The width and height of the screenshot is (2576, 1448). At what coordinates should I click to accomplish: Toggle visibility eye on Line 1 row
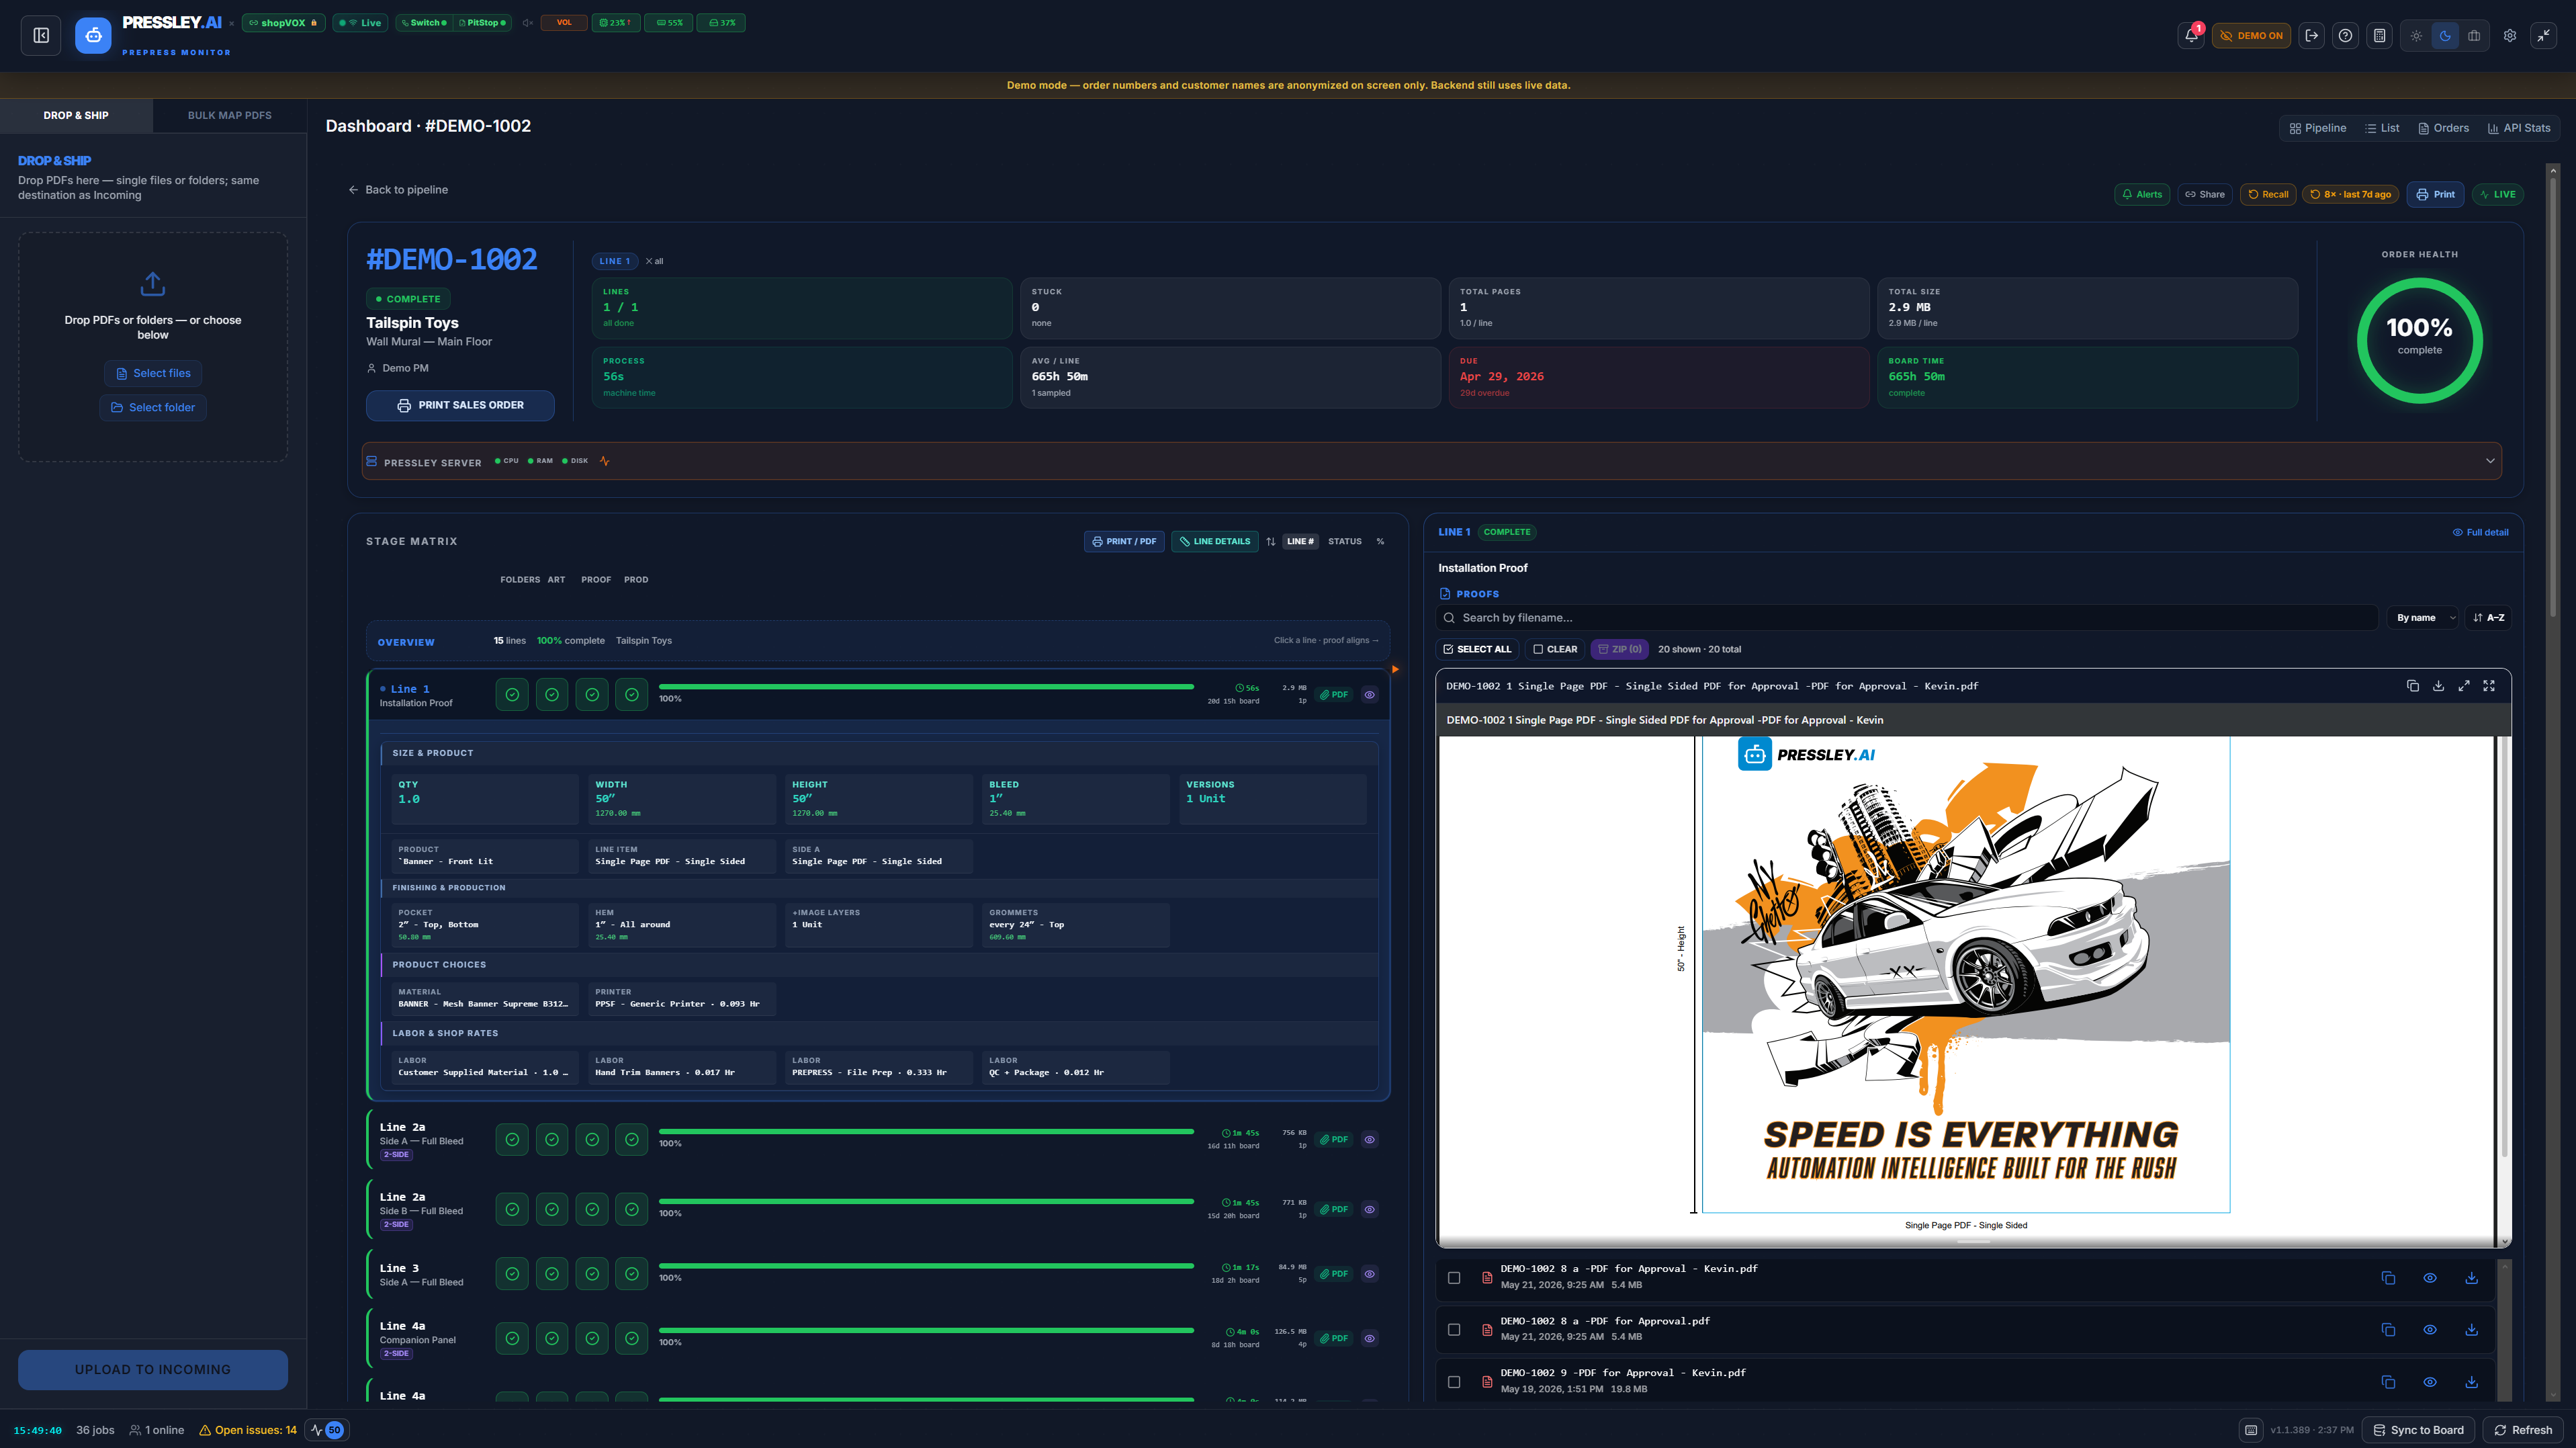point(1369,694)
